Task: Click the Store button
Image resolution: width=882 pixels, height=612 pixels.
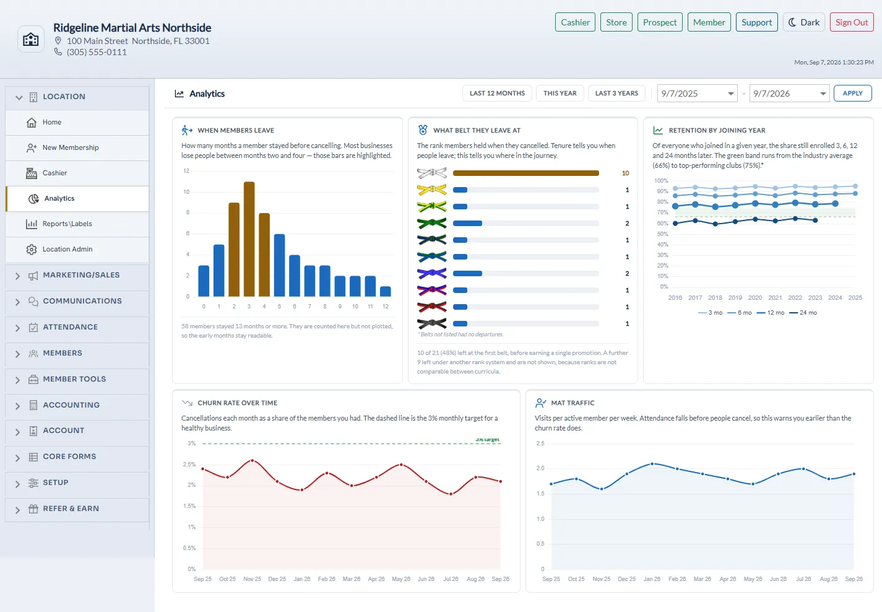Action: coord(616,22)
